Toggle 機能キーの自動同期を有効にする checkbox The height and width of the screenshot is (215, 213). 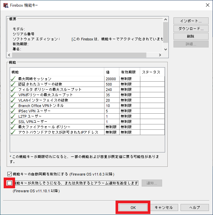pos(9,174)
